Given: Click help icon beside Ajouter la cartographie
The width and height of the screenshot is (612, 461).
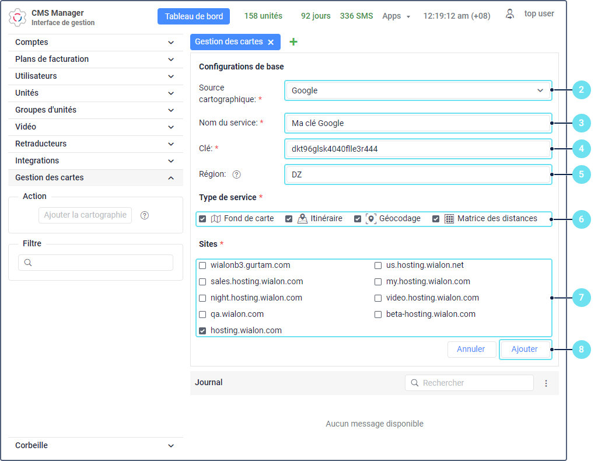Looking at the screenshot, I should click(145, 215).
